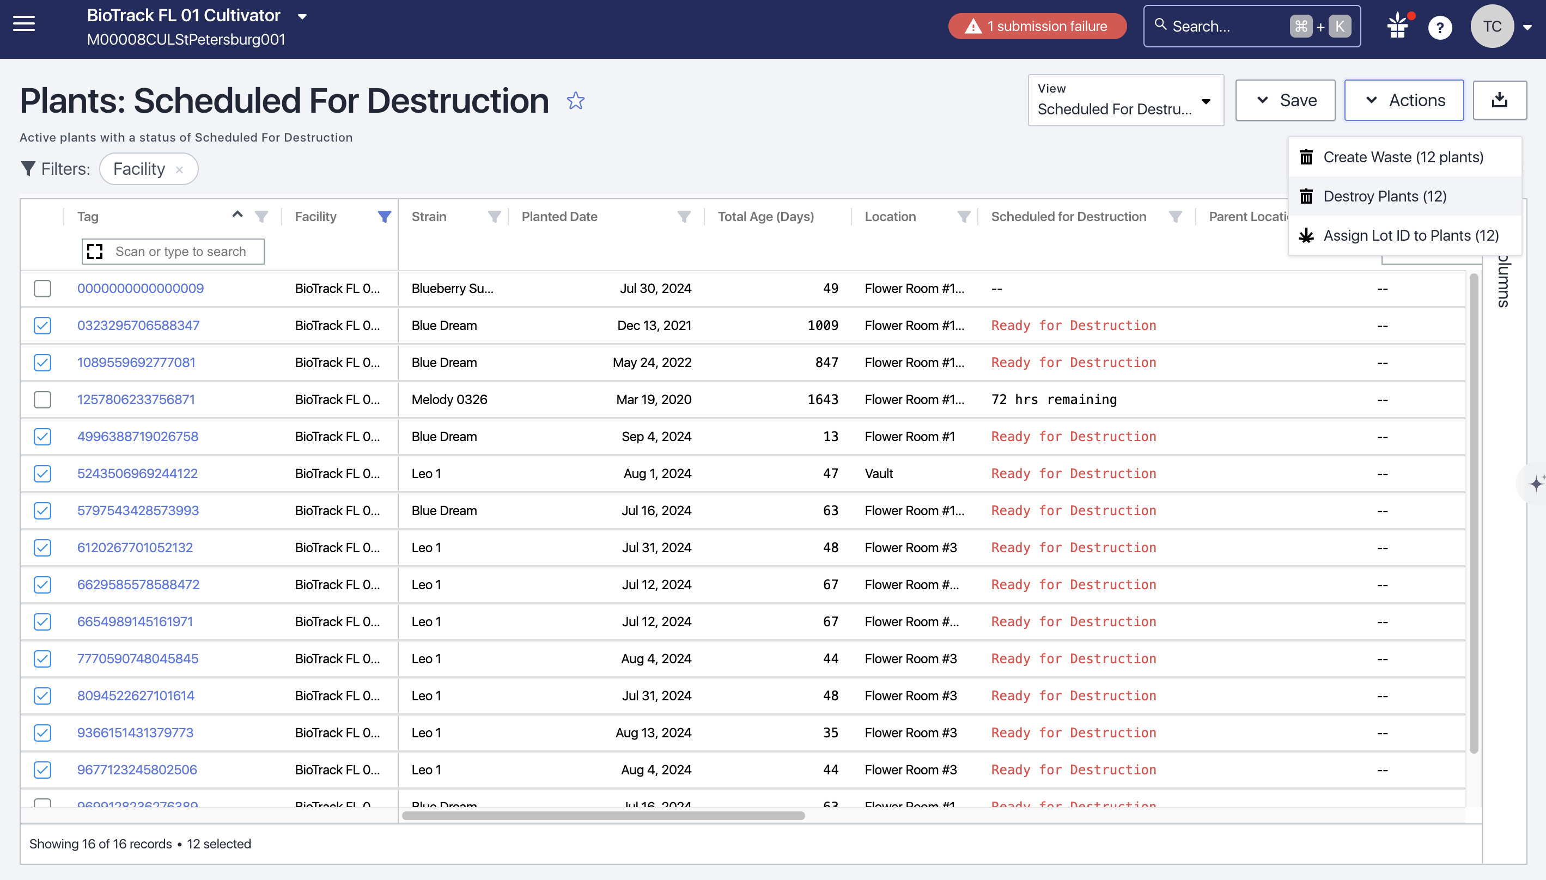This screenshot has width=1546, height=880.
Task: Open the what's new gift icon
Action: coord(1398,27)
